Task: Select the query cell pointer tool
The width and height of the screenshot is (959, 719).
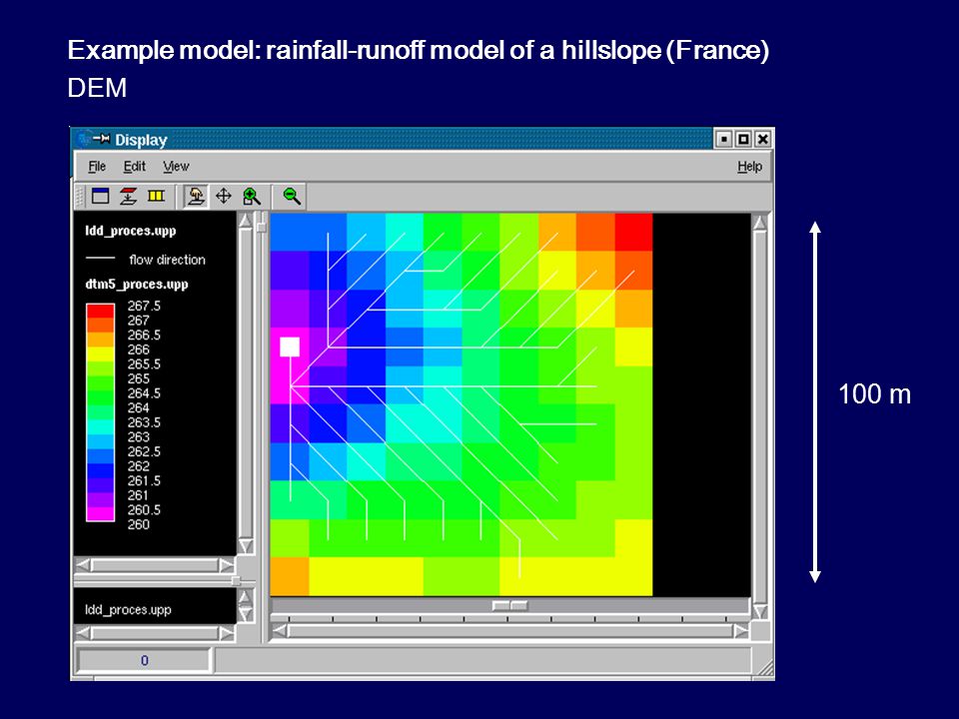Action: coord(196,197)
